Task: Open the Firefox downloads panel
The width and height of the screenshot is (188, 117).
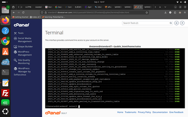Action: click(x=165, y=12)
